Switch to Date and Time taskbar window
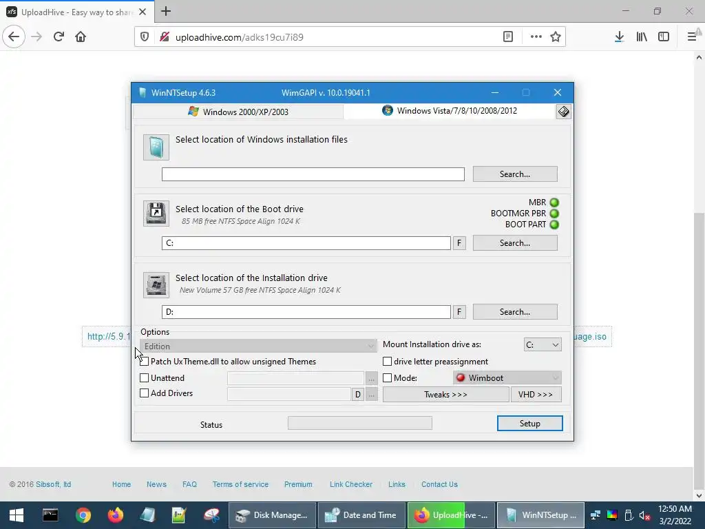The width and height of the screenshot is (705, 529). (361, 515)
